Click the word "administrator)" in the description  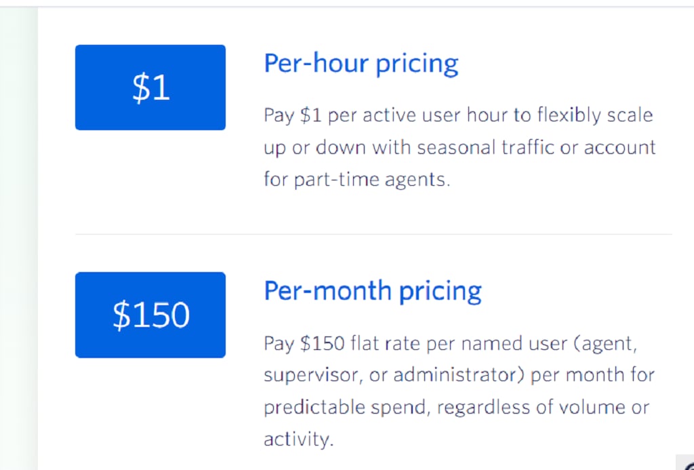[459, 375]
